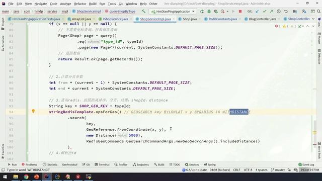Click the red Stop button
This screenshot has width=322, height=181.
click(x=240, y=12)
